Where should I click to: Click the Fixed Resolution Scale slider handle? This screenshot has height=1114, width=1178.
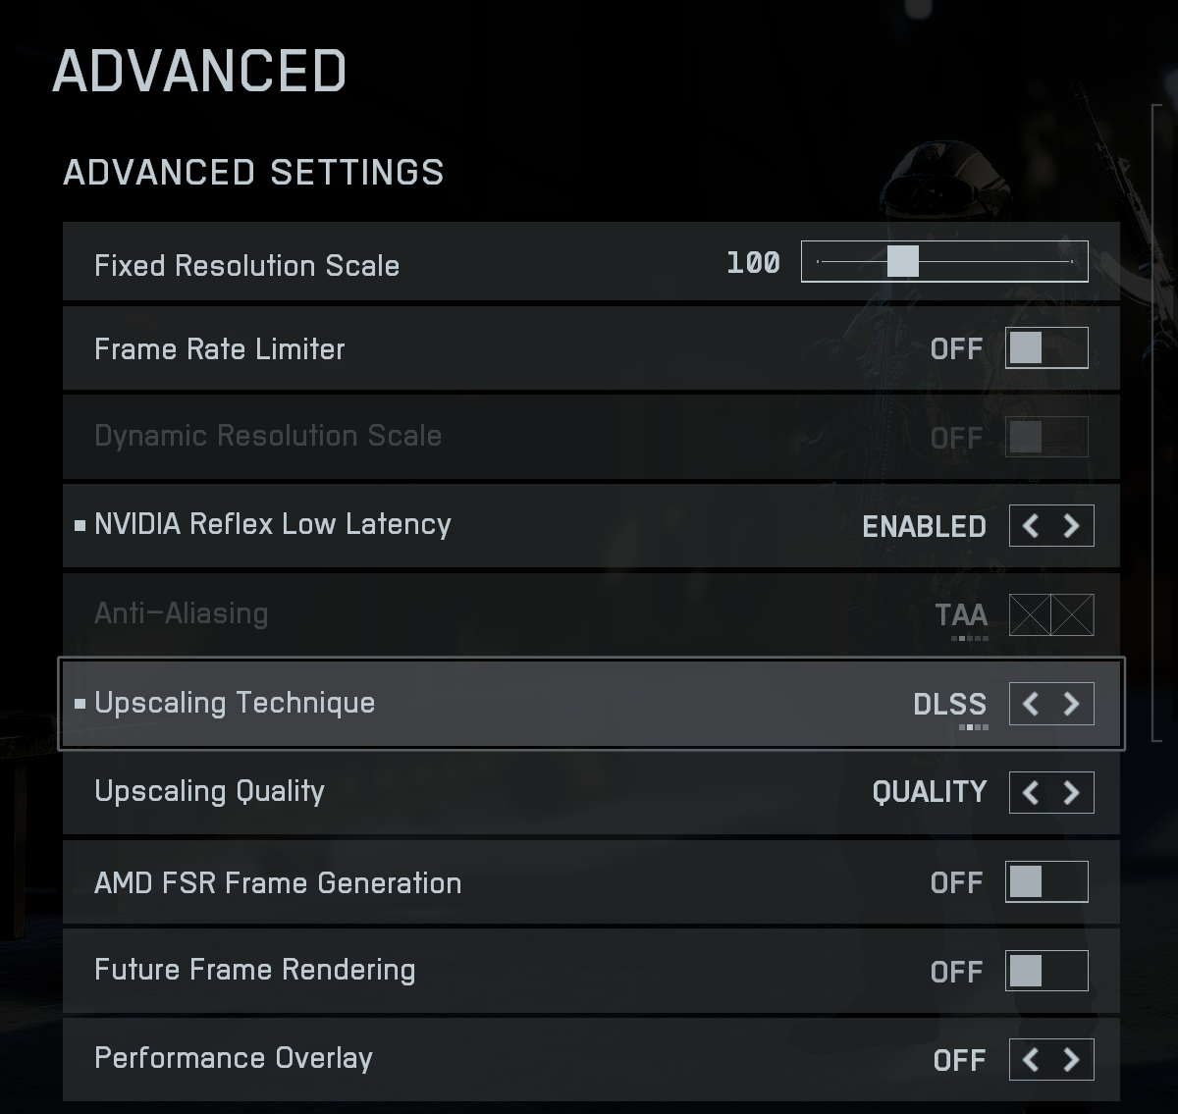click(x=902, y=261)
